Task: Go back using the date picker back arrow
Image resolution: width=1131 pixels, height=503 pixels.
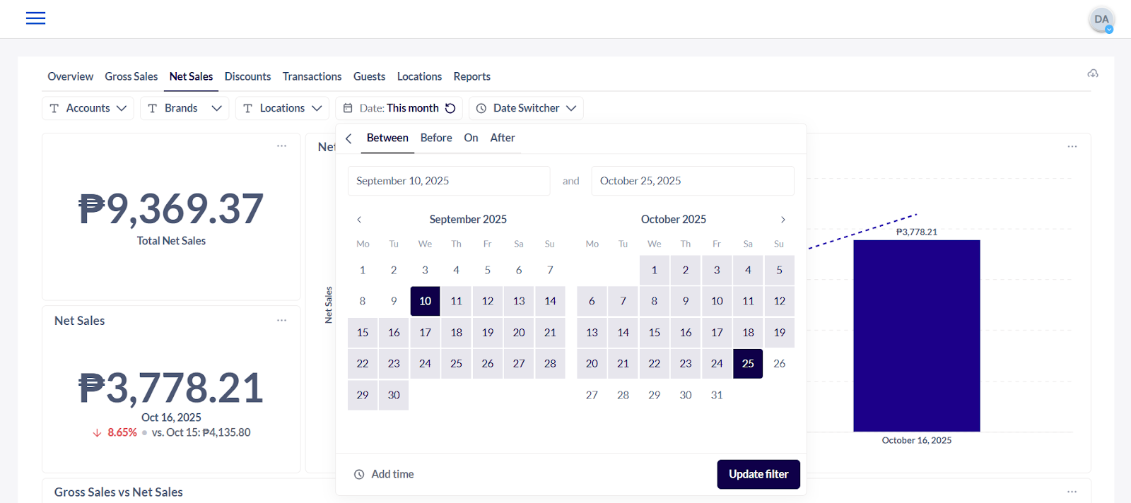Action: pos(348,138)
